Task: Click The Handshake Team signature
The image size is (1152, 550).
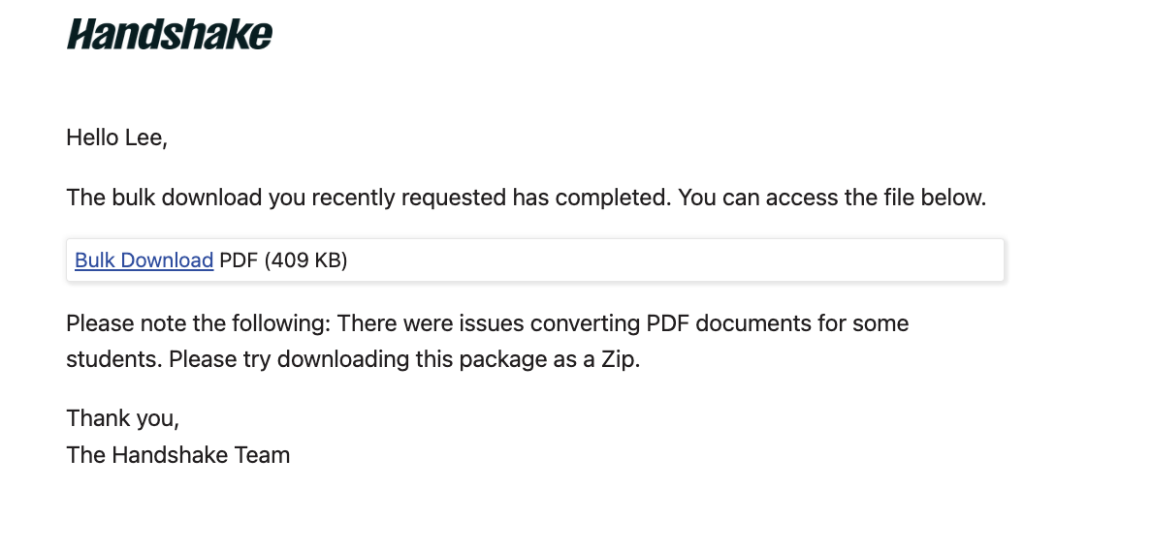Action: 178,455
